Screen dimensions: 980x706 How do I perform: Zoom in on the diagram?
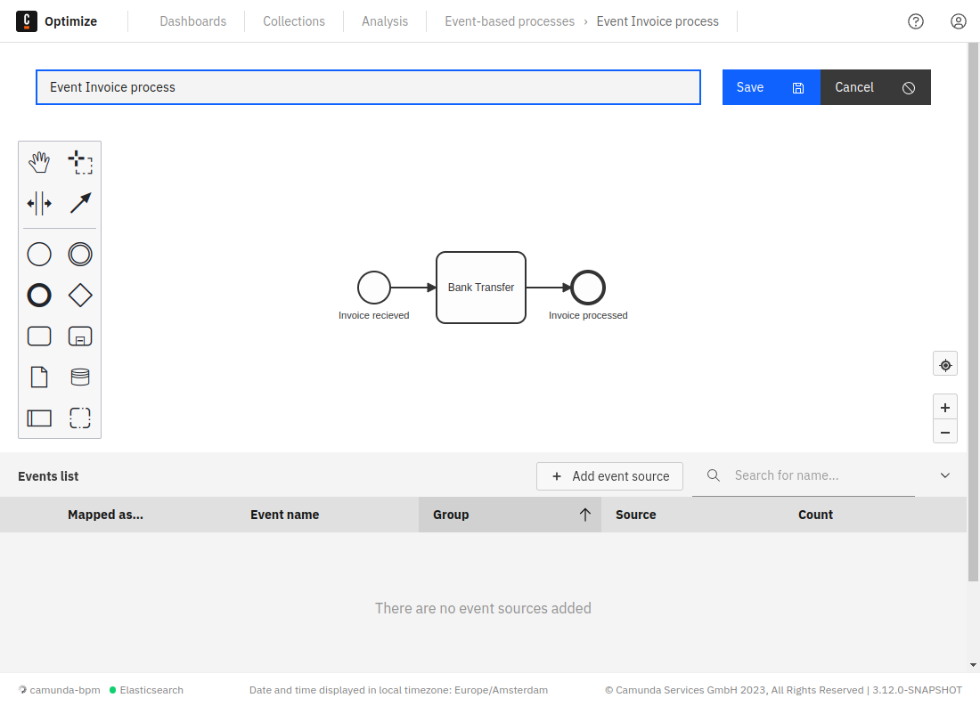coord(945,407)
